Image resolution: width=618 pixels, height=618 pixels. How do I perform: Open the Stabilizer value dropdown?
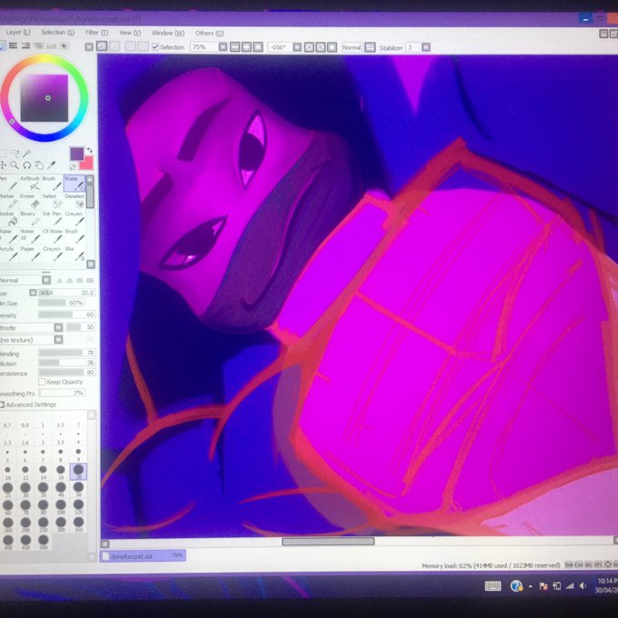(x=425, y=47)
